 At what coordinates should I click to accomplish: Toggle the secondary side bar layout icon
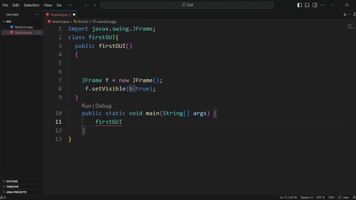pos(315,5)
